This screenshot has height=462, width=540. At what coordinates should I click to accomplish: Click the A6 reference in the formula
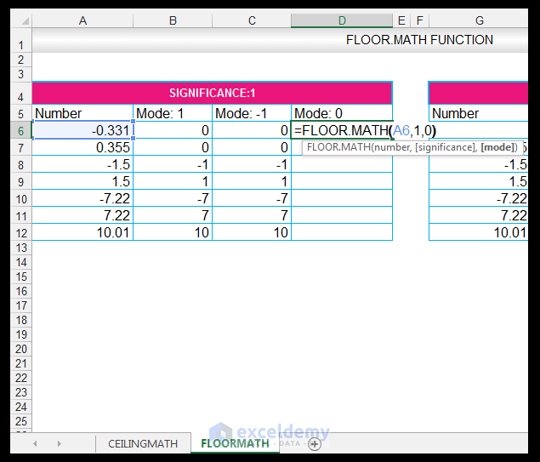[x=401, y=130]
